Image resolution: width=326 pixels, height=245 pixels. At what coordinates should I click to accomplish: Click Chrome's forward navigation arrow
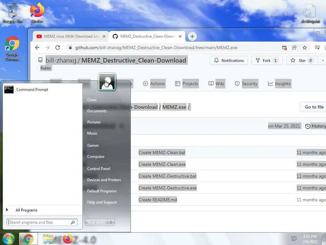(x=47, y=48)
